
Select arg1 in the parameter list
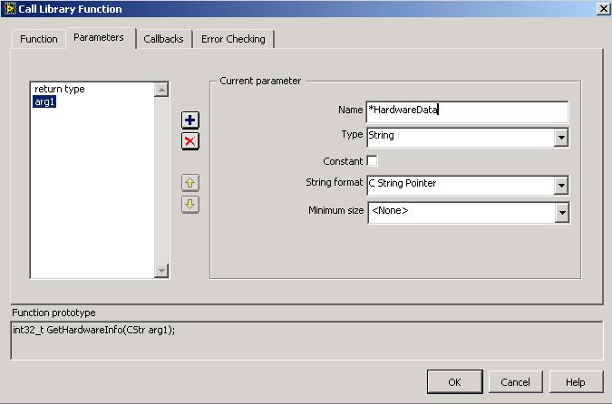tap(44, 101)
